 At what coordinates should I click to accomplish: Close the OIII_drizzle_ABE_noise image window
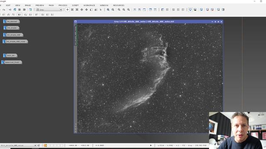point(222,22)
